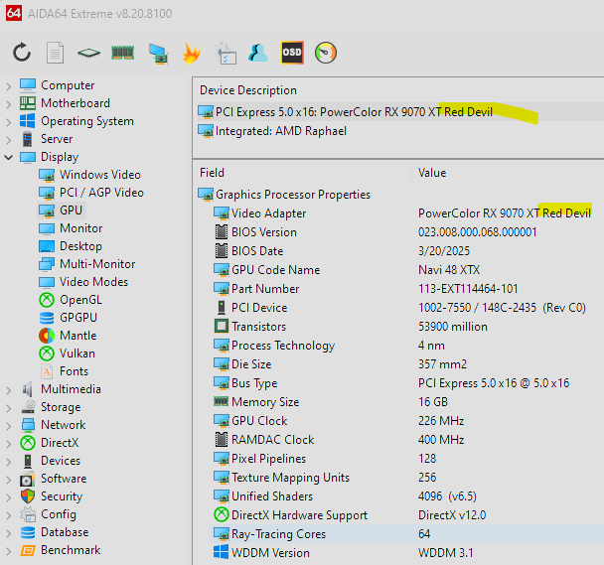
Task: Click the monitor with network card icon
Action: (x=157, y=53)
